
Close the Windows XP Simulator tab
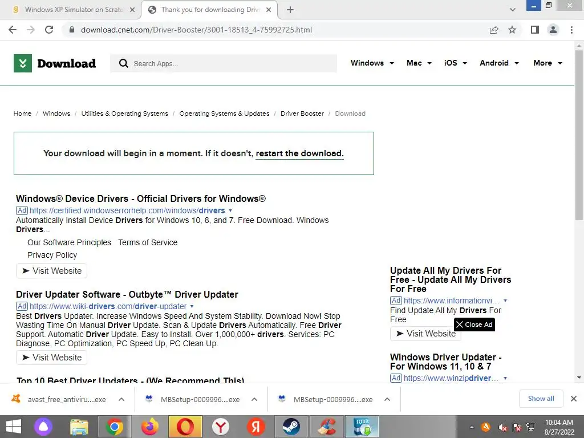click(132, 10)
